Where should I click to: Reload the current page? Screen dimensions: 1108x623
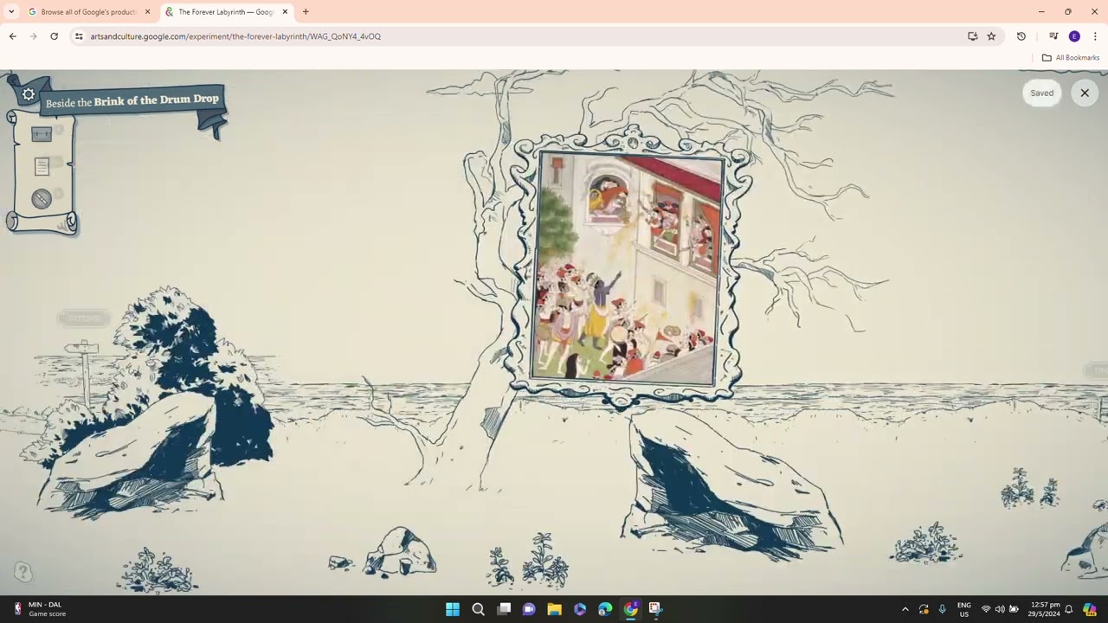pos(54,36)
